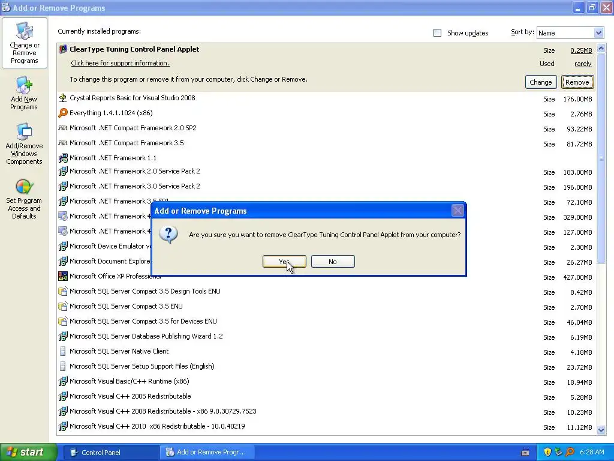Click the Crystal Reports Basic icon
Image resolution: width=614 pixels, height=461 pixels.
[x=62, y=98]
